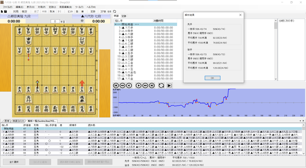Open the 表示(V) menu
306x168 pixels.
point(31,7)
